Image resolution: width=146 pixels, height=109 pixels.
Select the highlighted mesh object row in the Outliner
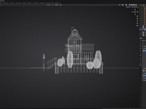tap(143, 29)
